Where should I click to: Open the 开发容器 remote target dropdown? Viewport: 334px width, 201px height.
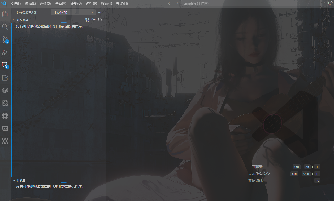73,12
